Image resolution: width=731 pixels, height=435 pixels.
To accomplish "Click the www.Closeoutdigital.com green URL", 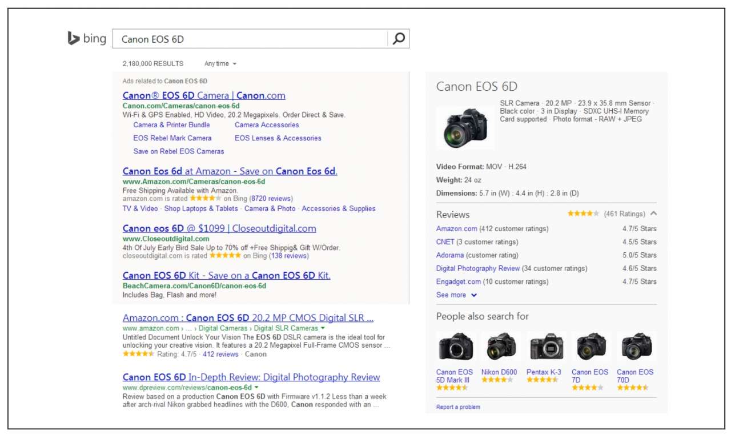I will 166,239.
